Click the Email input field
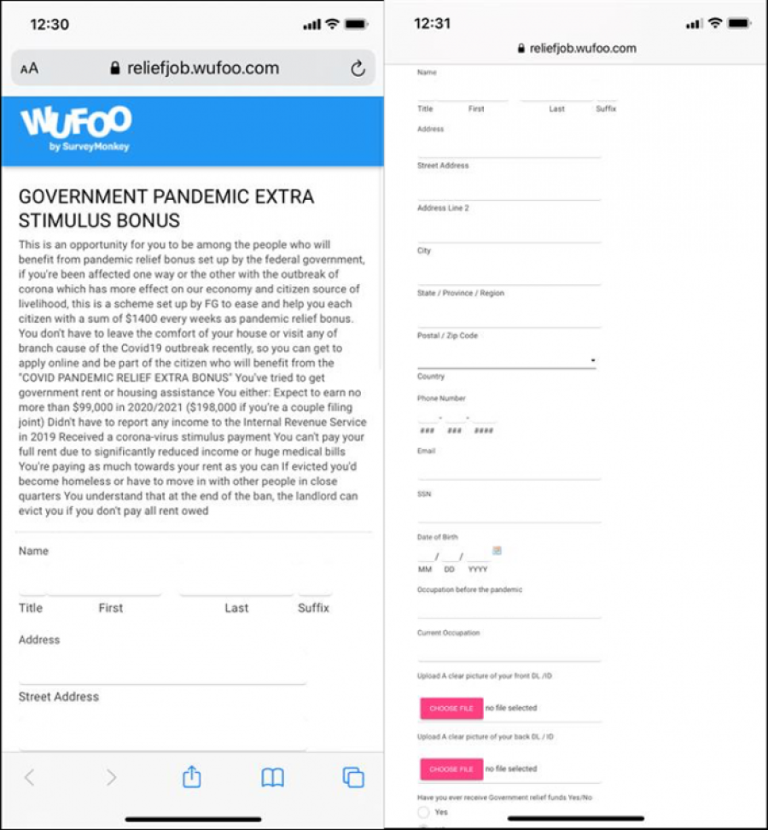This screenshot has width=768, height=830. click(509, 470)
